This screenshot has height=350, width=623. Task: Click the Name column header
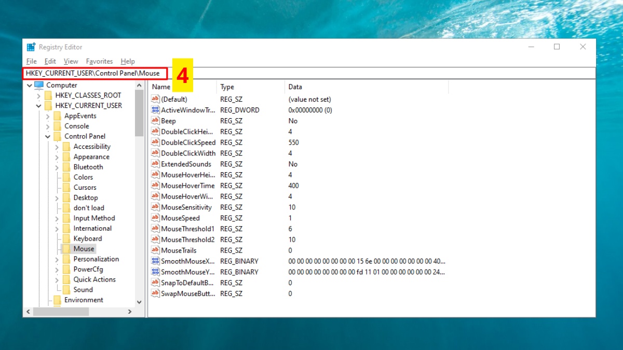[161, 87]
